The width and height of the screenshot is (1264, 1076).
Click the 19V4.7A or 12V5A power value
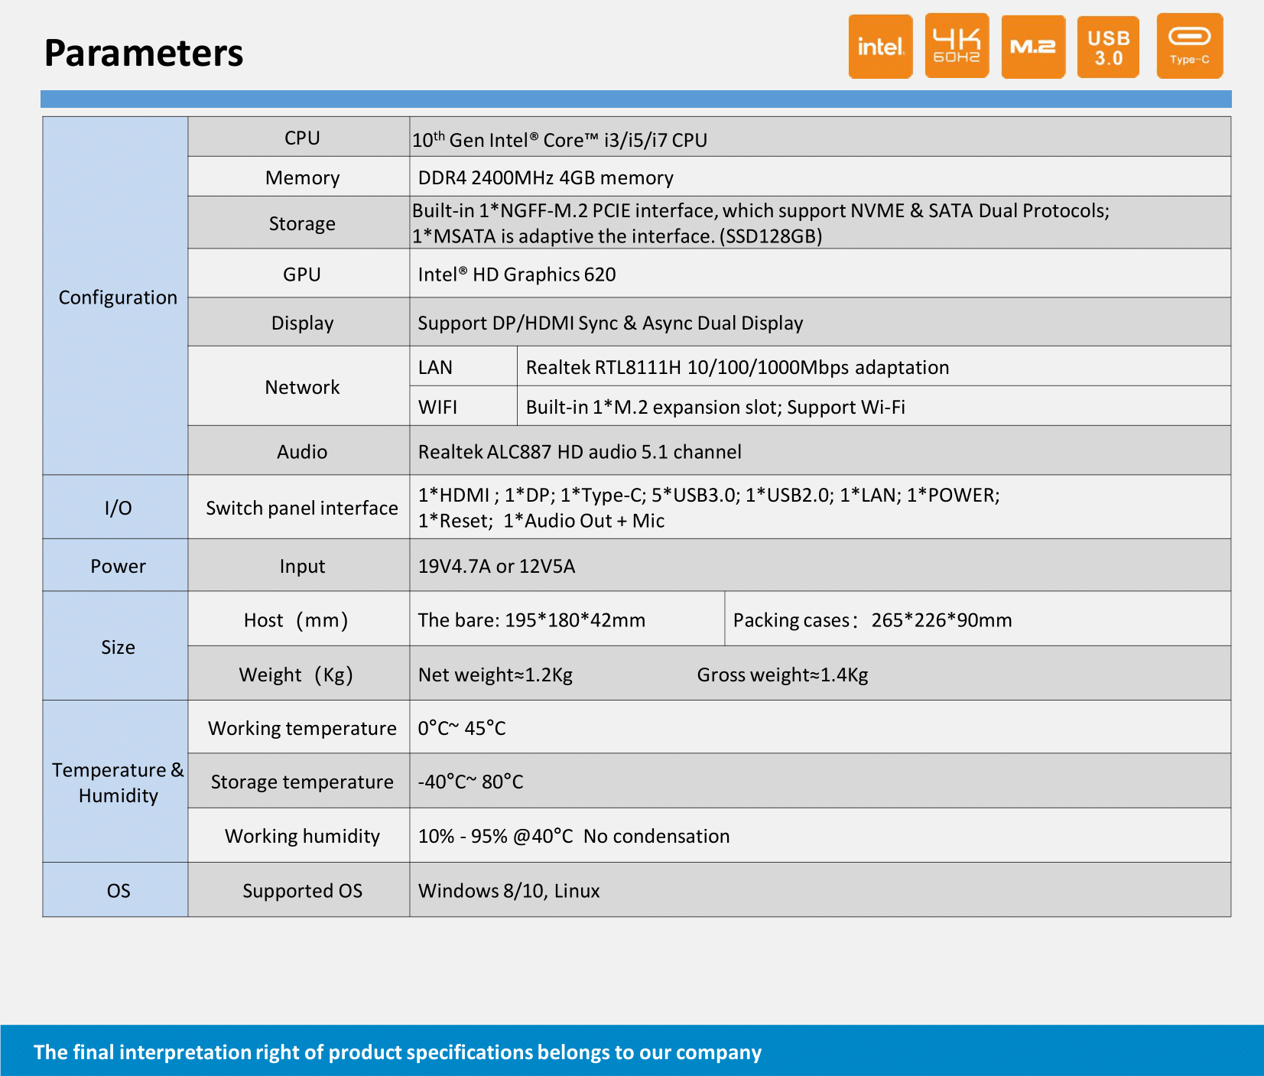click(x=496, y=567)
